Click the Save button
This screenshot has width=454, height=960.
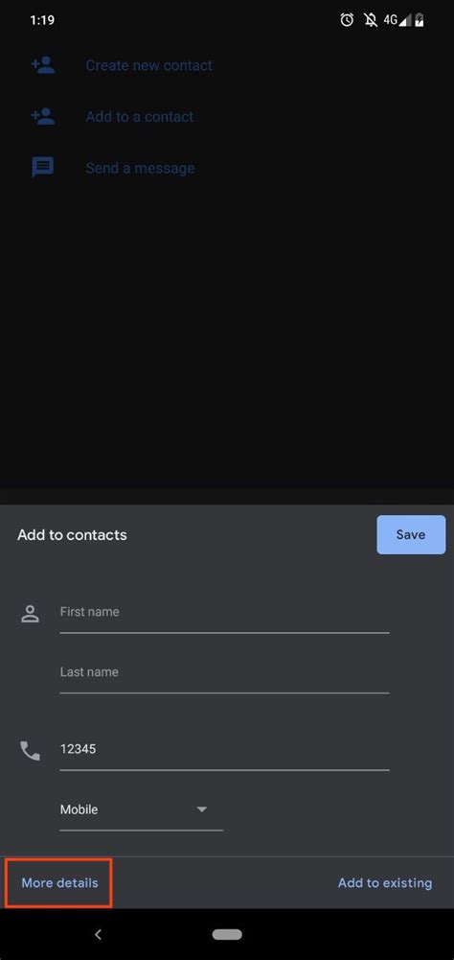tap(411, 534)
